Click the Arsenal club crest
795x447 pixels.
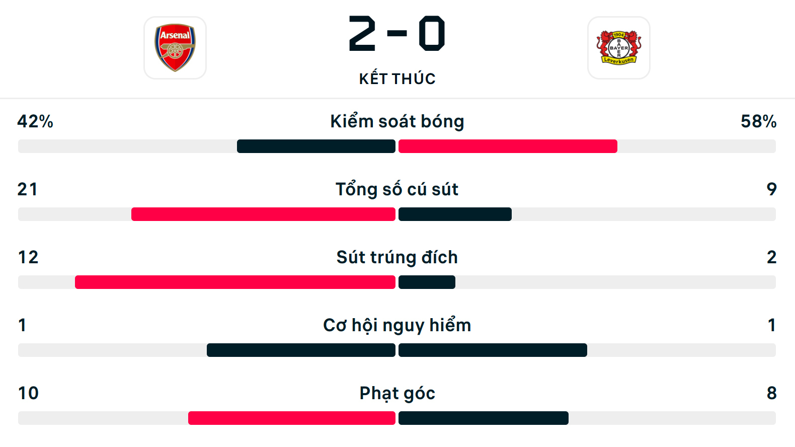click(x=175, y=48)
